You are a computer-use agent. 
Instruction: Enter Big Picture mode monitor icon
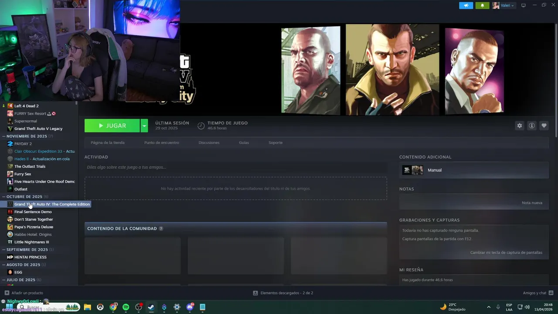click(524, 5)
